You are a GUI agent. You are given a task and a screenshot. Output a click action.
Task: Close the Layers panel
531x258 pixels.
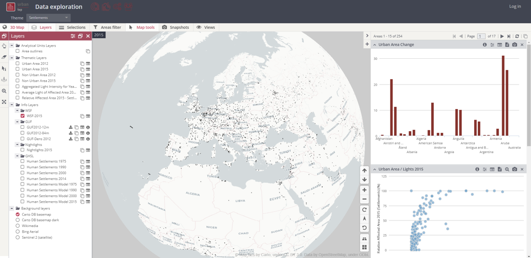coord(88,36)
